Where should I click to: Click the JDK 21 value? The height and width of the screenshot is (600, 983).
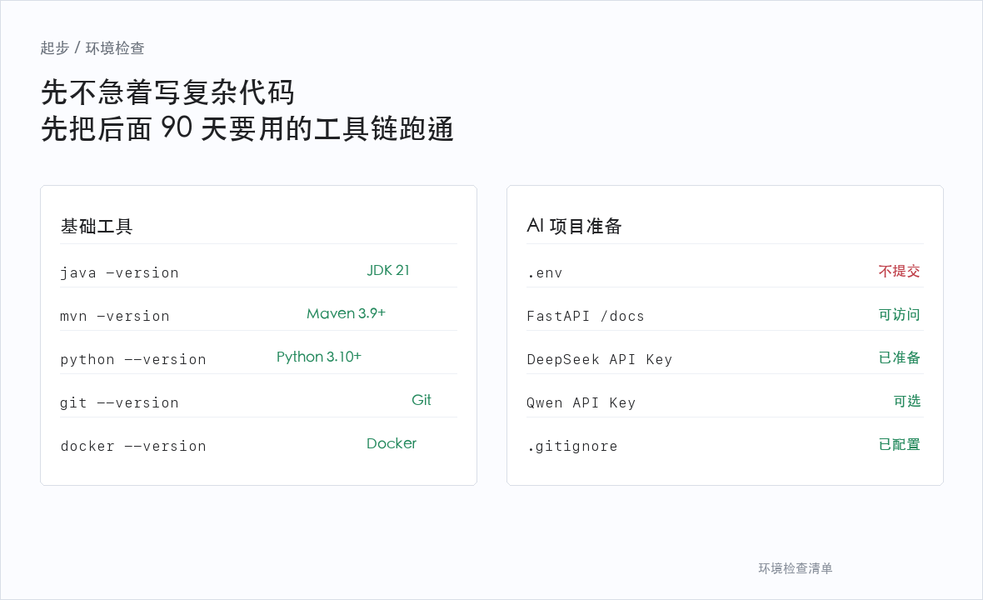click(388, 270)
